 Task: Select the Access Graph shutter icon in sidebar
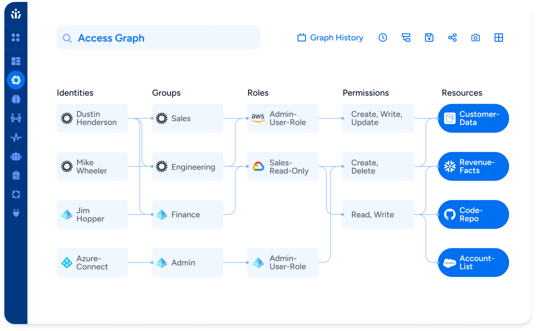point(16,80)
